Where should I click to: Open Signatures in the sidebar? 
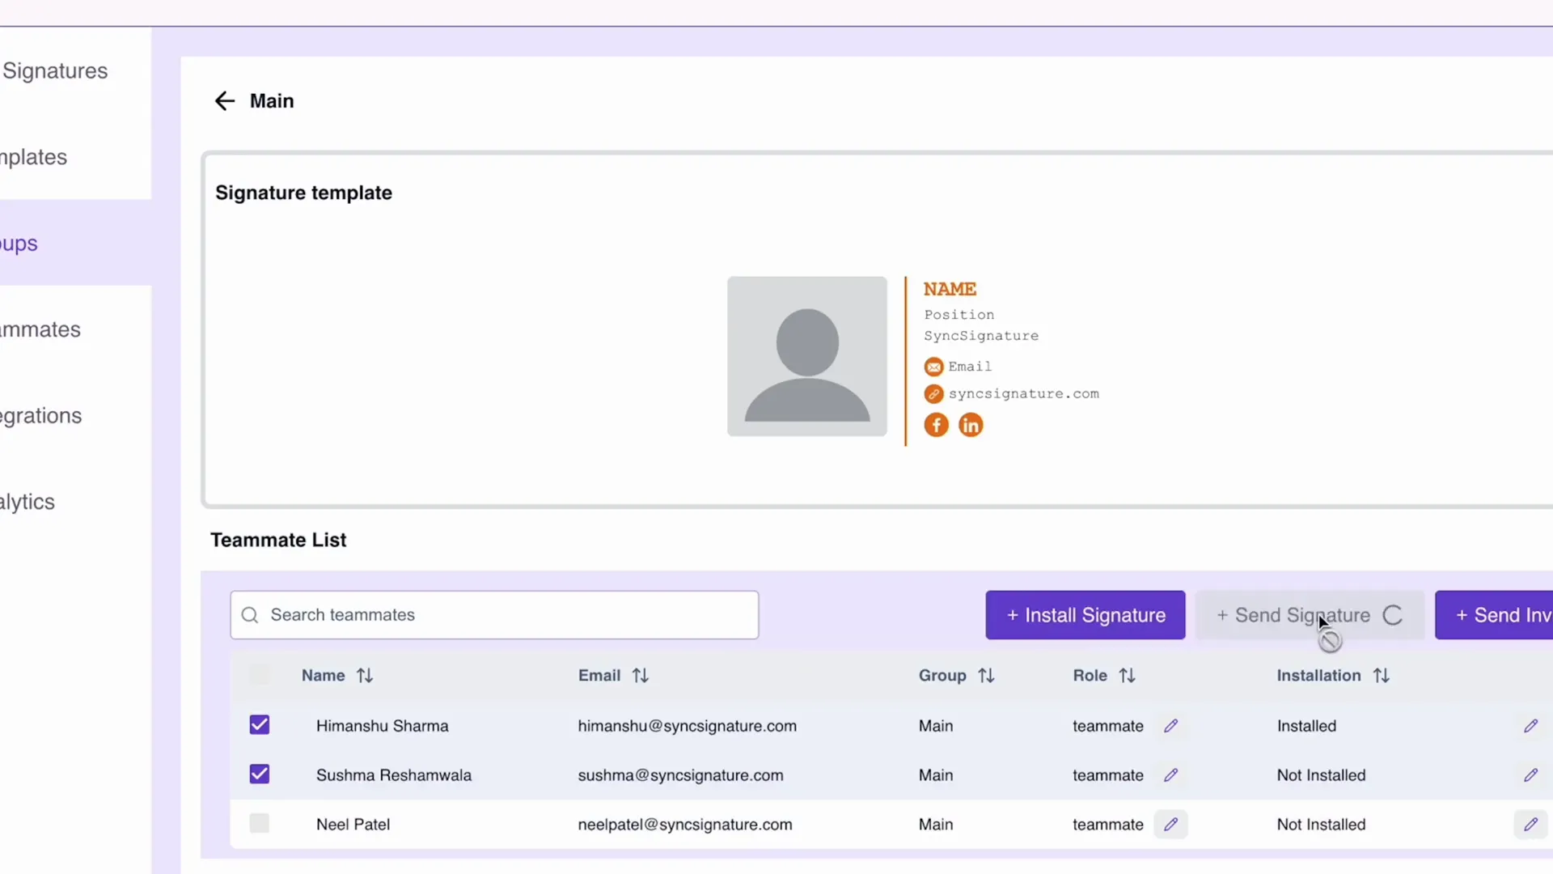55,70
